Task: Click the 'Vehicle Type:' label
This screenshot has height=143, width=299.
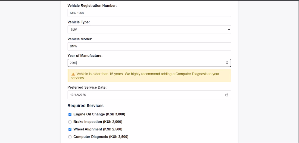Action: coord(79,22)
